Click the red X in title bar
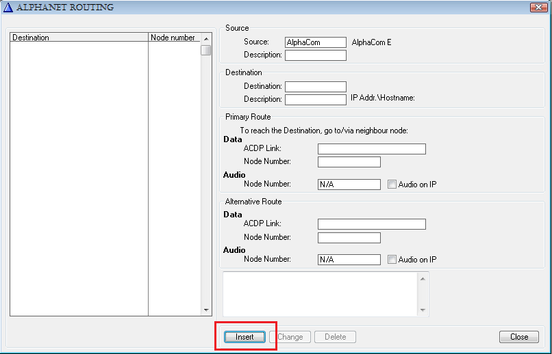Screen dimensions: 552x354 (538, 8)
